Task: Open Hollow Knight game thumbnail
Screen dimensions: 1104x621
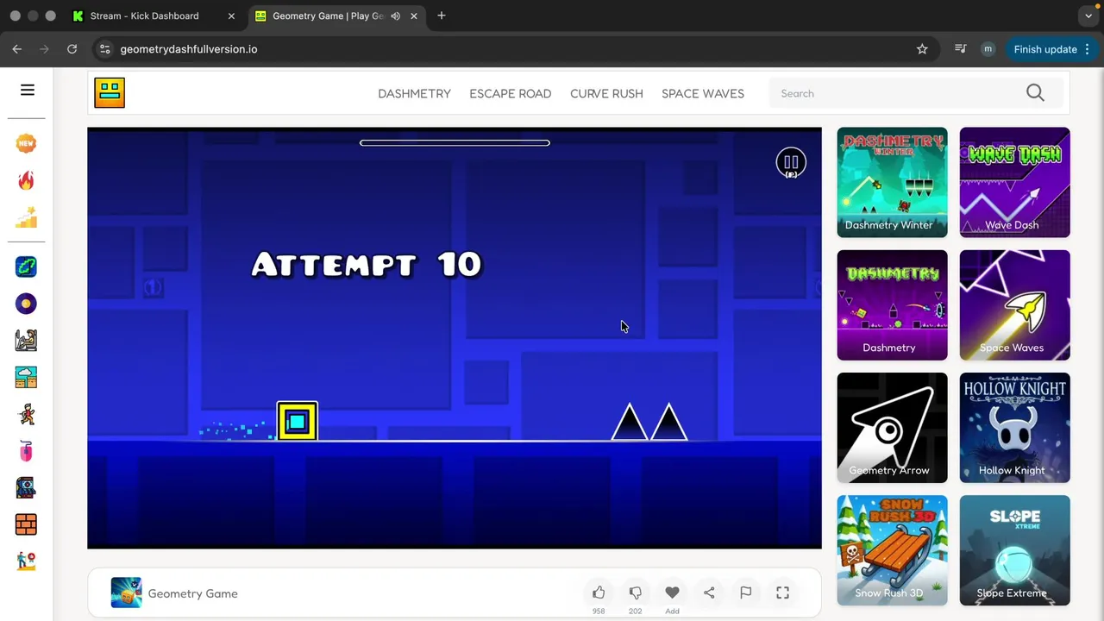Action: click(1014, 427)
